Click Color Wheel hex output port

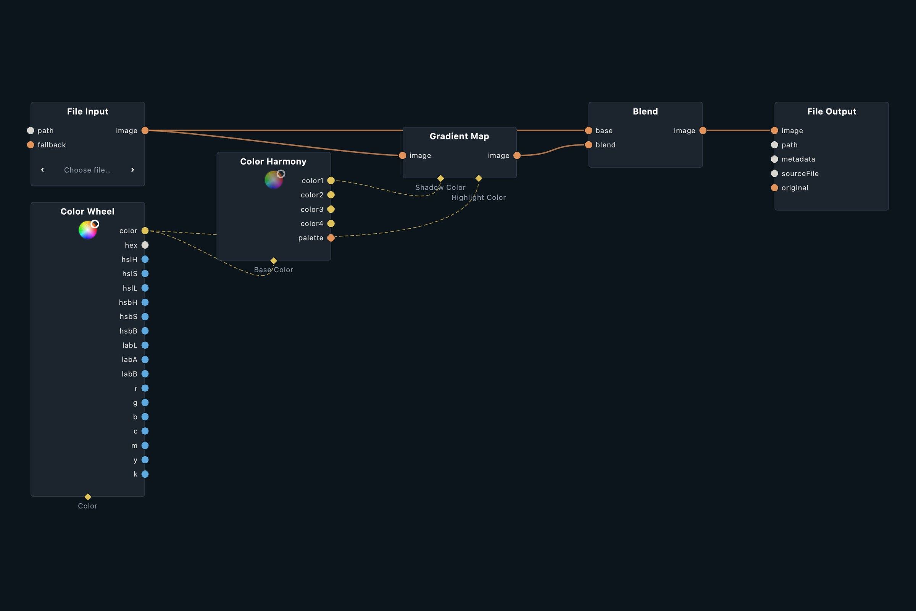145,245
